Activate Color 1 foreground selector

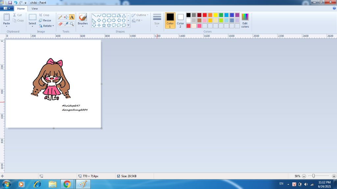click(x=170, y=20)
